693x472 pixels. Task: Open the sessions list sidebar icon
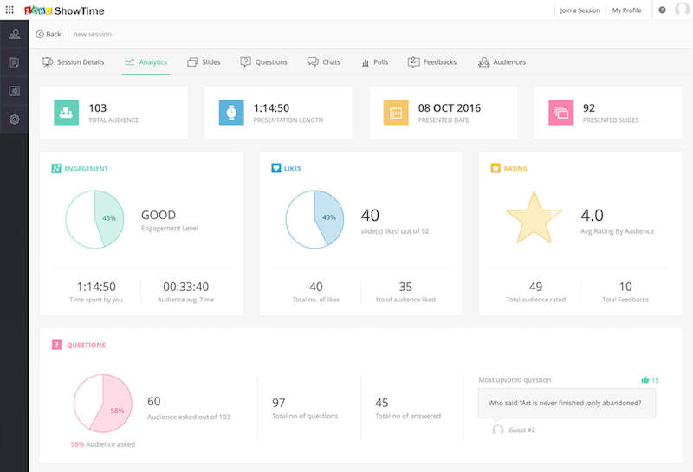pos(14,62)
